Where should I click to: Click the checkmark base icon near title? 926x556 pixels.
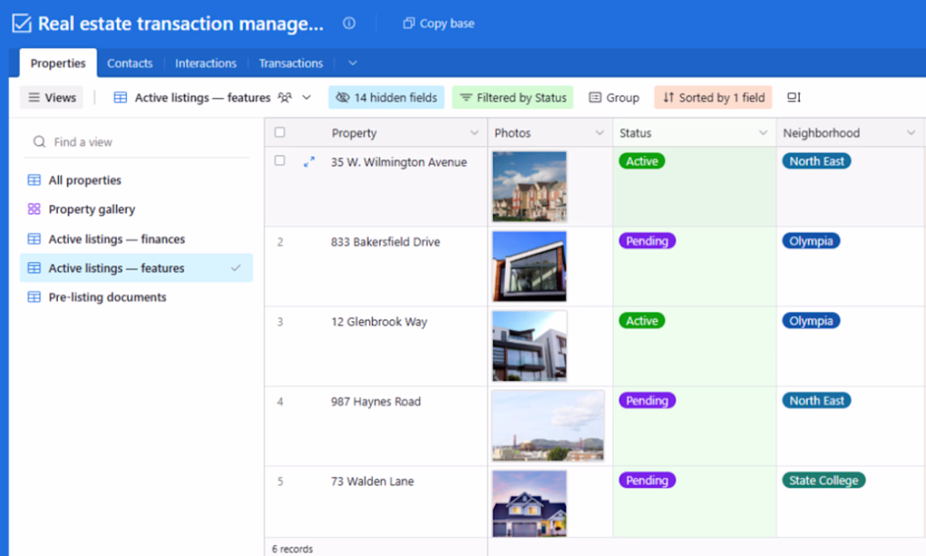pos(22,24)
